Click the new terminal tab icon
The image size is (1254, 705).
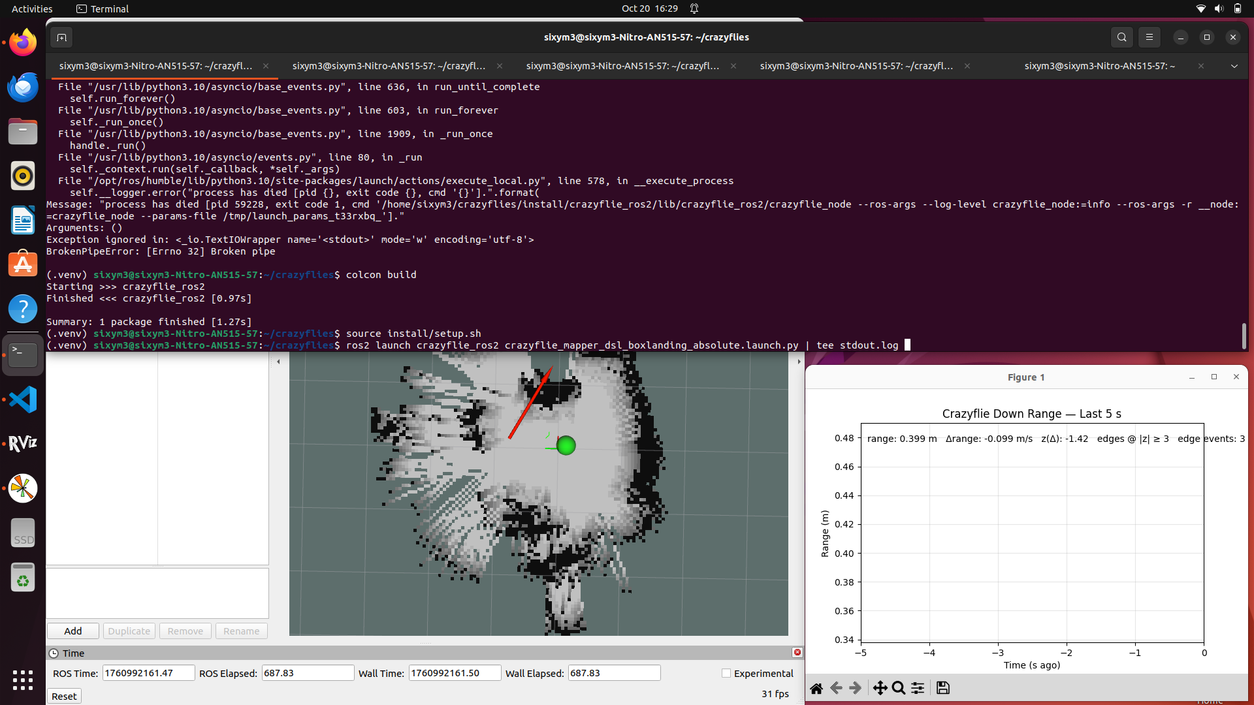61,37
